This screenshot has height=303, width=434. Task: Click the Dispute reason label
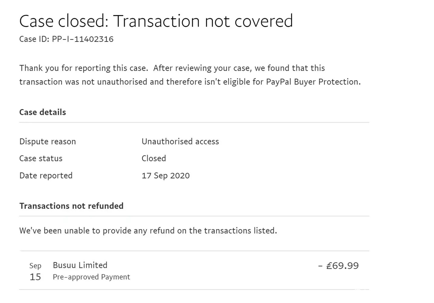pyautogui.click(x=48, y=142)
